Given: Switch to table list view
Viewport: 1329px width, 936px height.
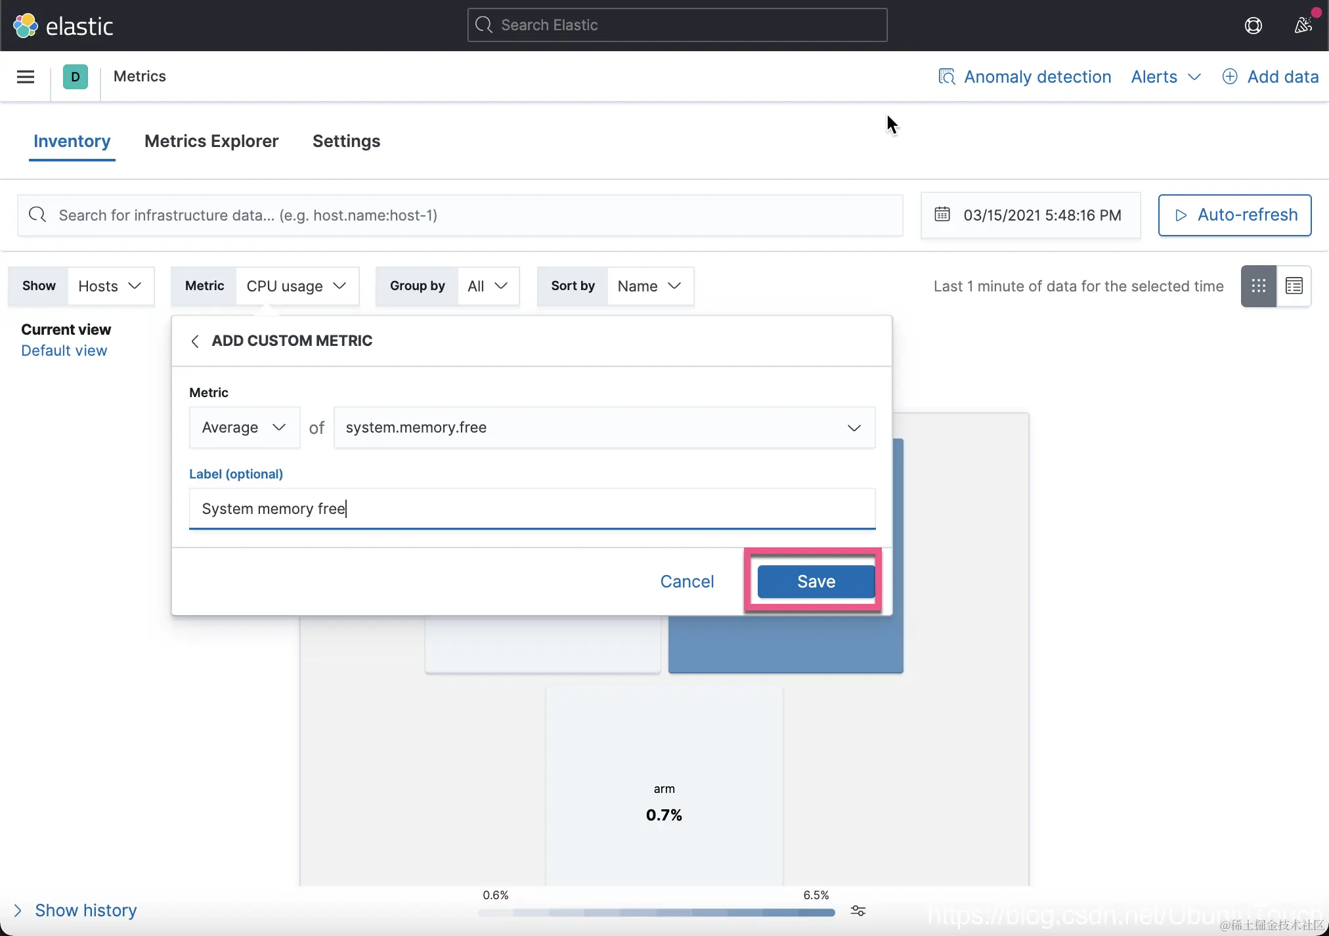Looking at the screenshot, I should 1294,286.
